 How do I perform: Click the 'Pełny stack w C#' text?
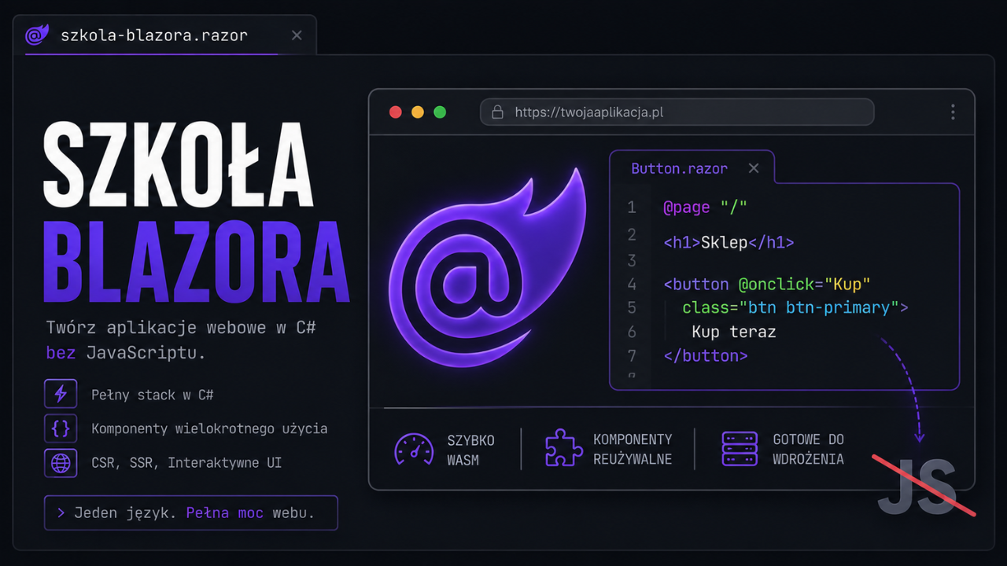click(x=153, y=395)
